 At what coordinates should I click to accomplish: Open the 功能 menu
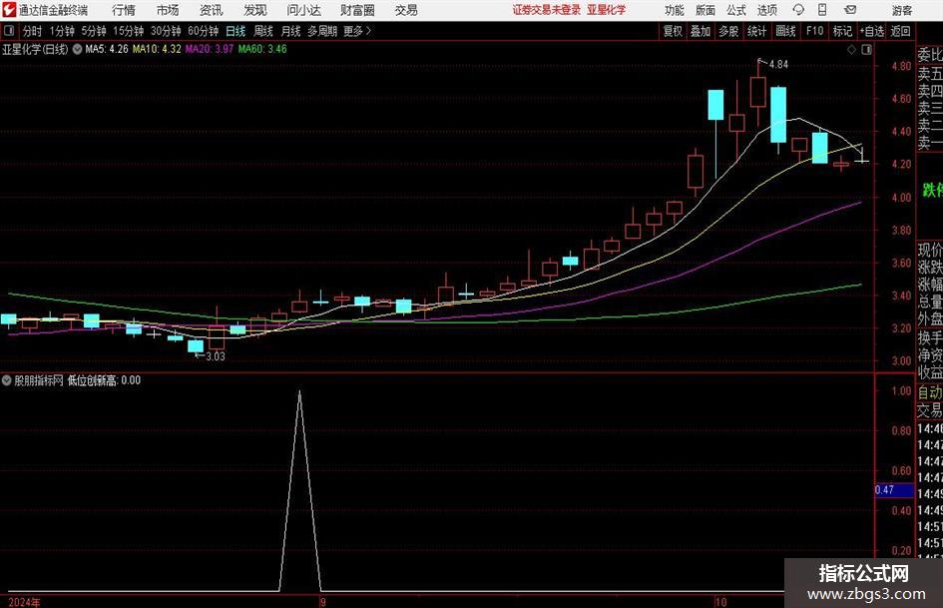point(675,10)
